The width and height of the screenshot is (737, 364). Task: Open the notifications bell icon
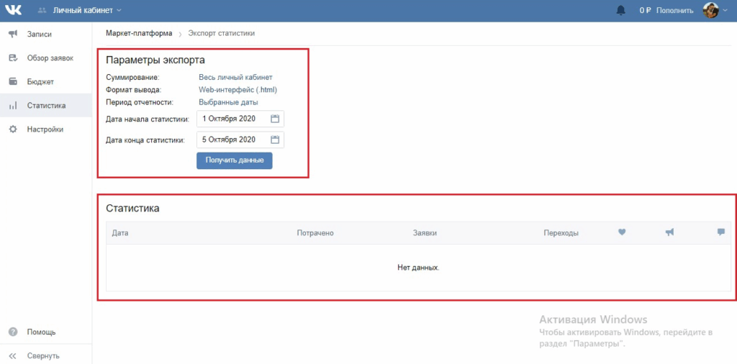click(621, 10)
